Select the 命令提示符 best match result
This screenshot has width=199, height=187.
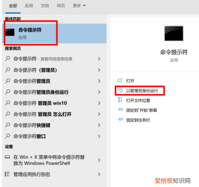click(54, 34)
